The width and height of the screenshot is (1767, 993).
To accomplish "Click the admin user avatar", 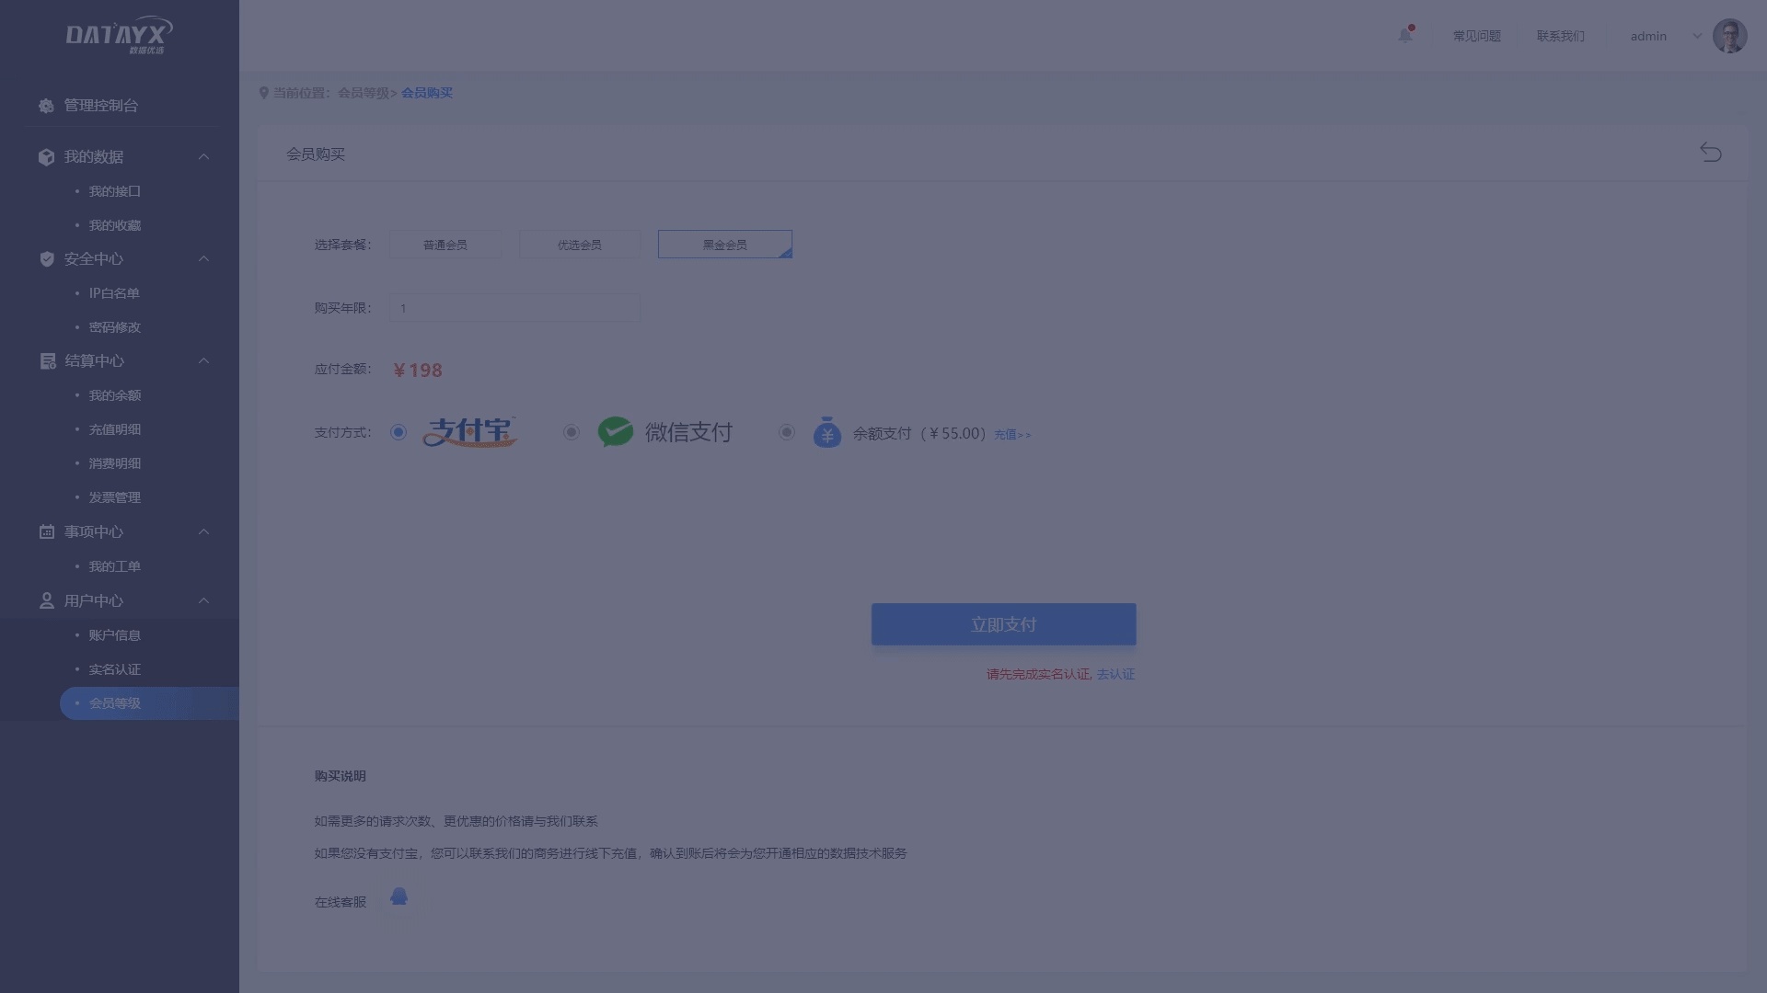I will [1729, 36].
